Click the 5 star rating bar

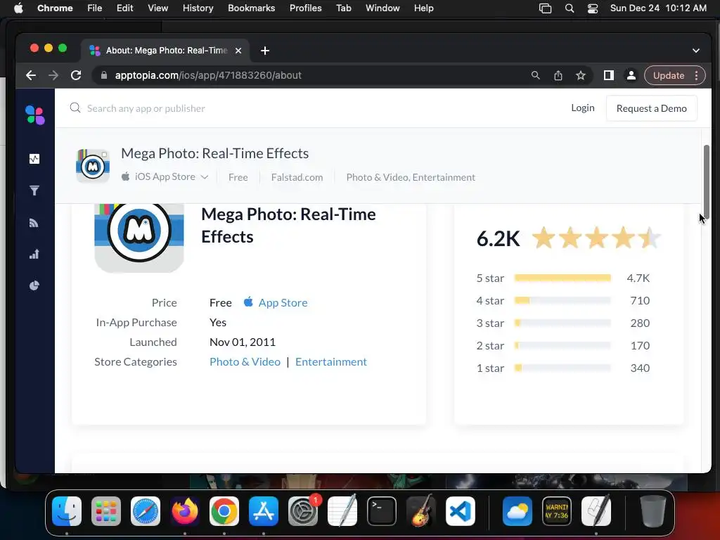coord(562,278)
